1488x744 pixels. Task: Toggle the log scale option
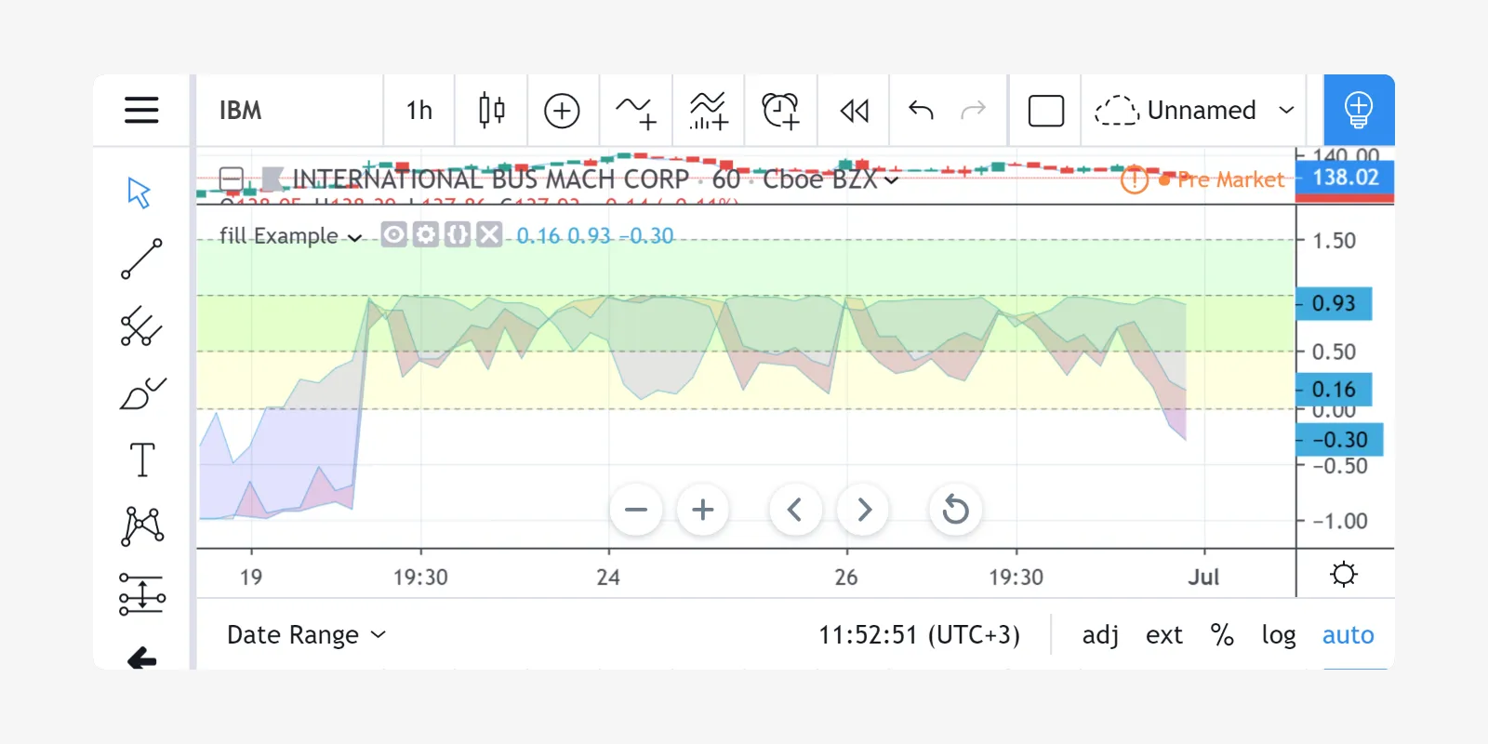point(1278,635)
